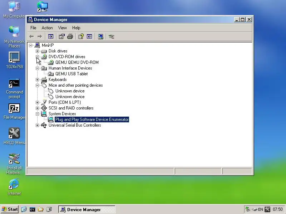This screenshot has height=214, width=286.
Task: Collapse the MiniXP root node
Action: pos(31,45)
